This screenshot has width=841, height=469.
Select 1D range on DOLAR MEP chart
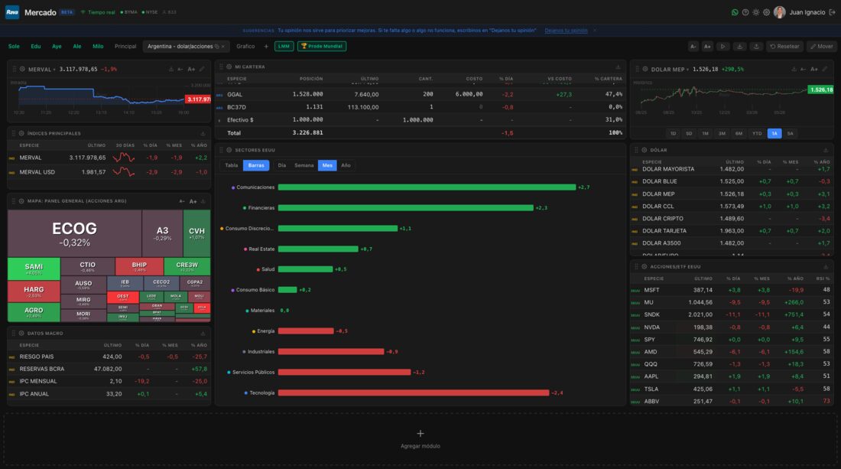[673, 134]
